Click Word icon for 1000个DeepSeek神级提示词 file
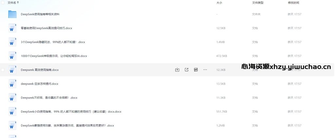The image size is (335, 138). [x=12, y=56]
